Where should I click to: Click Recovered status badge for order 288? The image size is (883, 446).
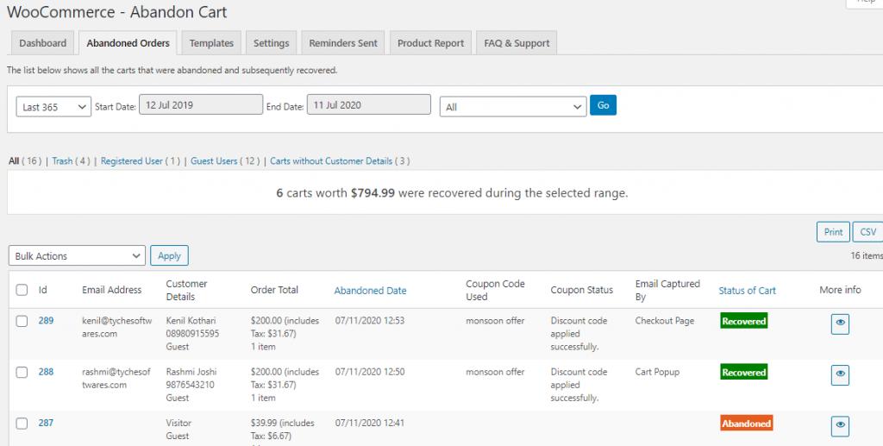(744, 372)
